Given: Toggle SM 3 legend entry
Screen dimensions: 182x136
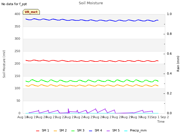Looking at the screenshot, I should click(78, 131).
